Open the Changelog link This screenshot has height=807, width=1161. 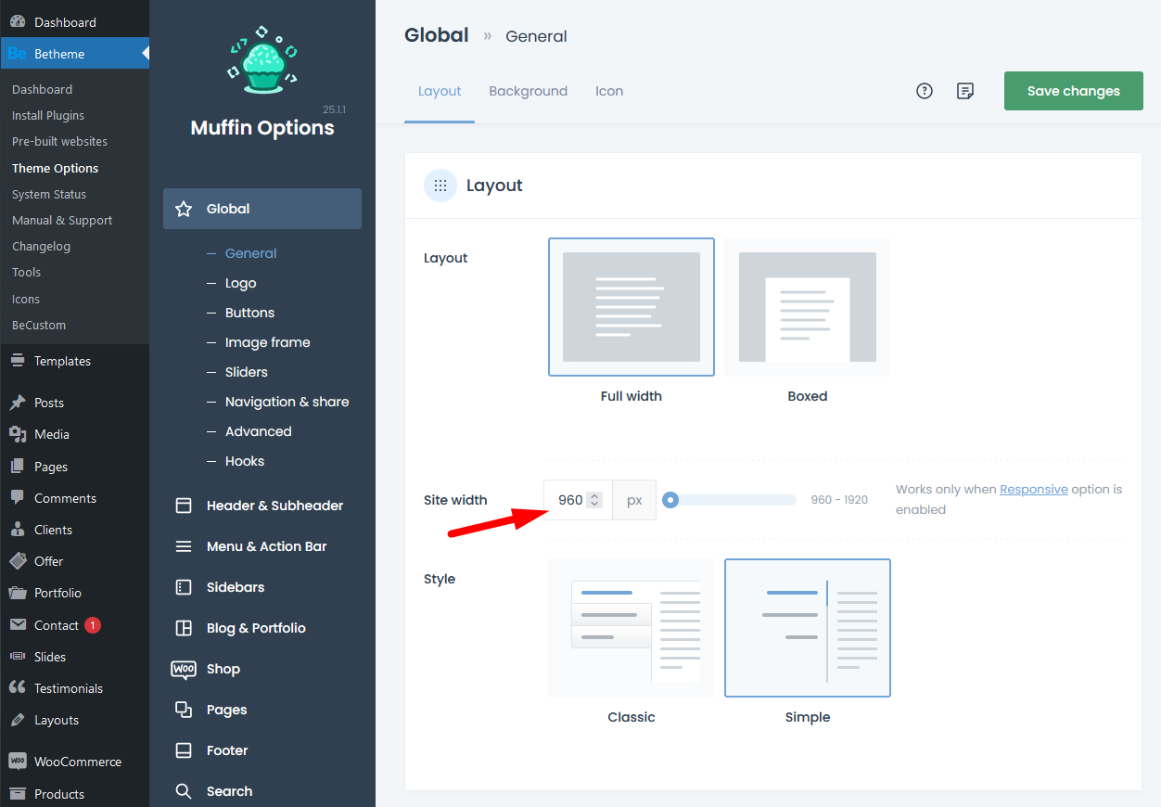point(41,246)
